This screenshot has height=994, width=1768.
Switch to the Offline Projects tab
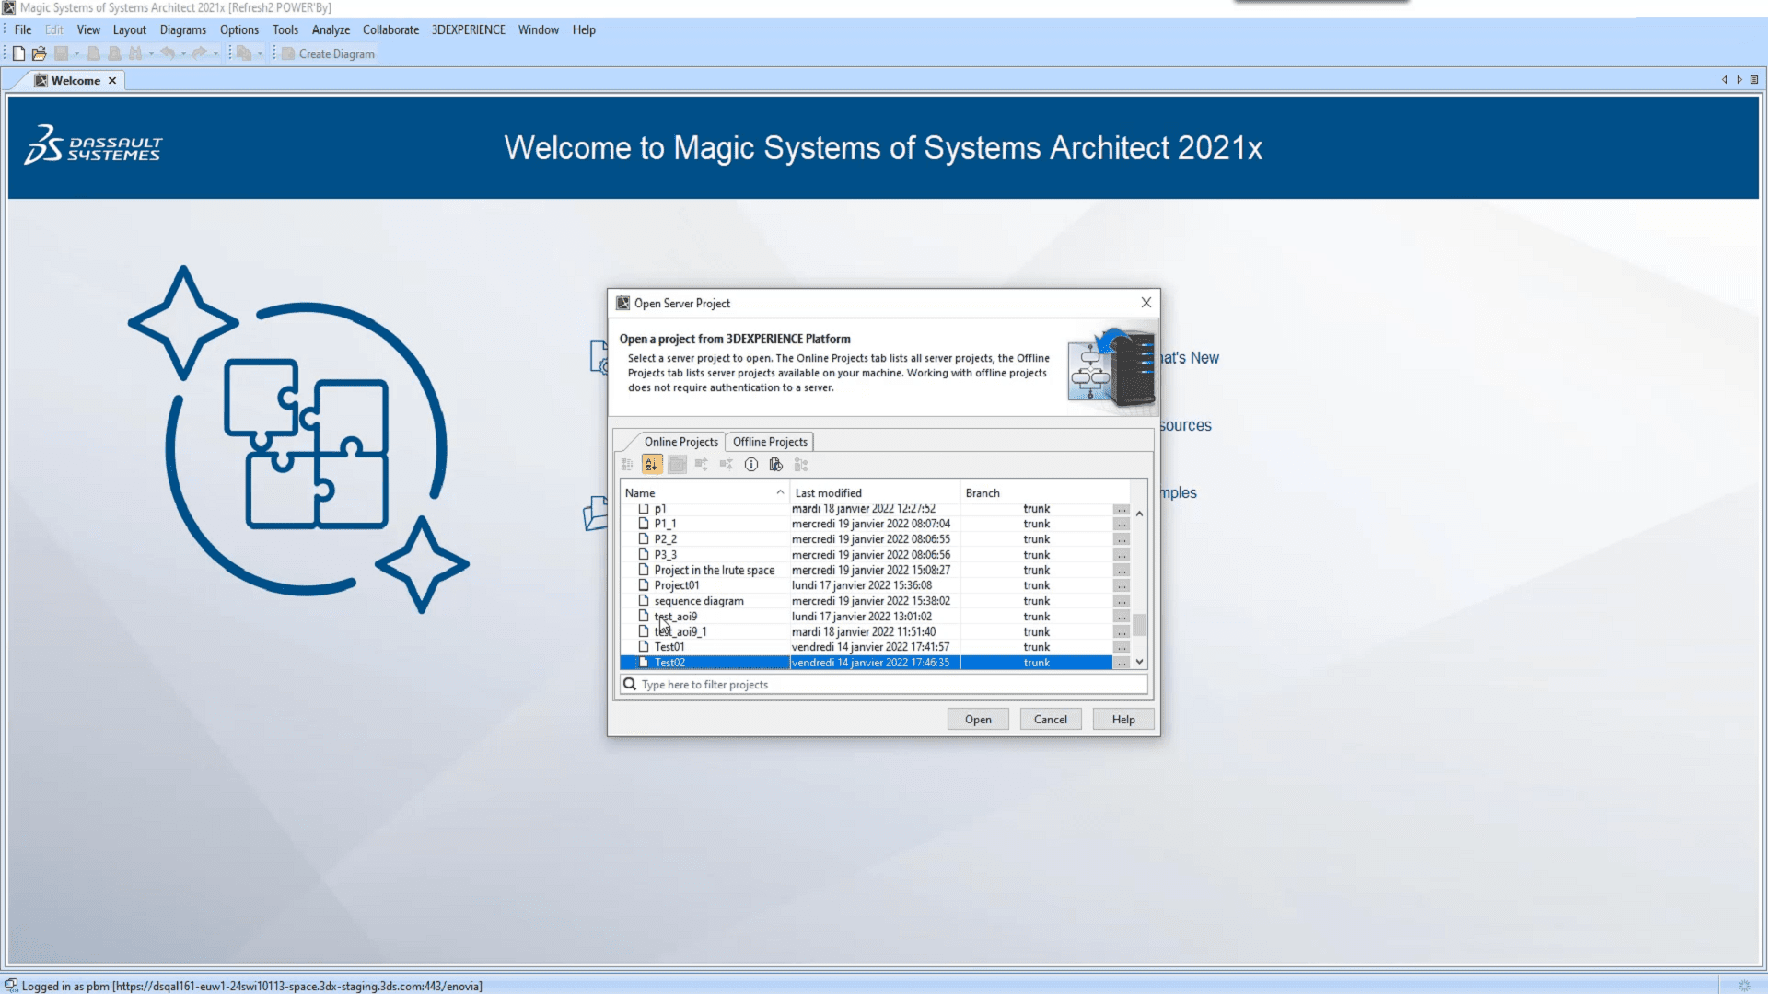[770, 442]
